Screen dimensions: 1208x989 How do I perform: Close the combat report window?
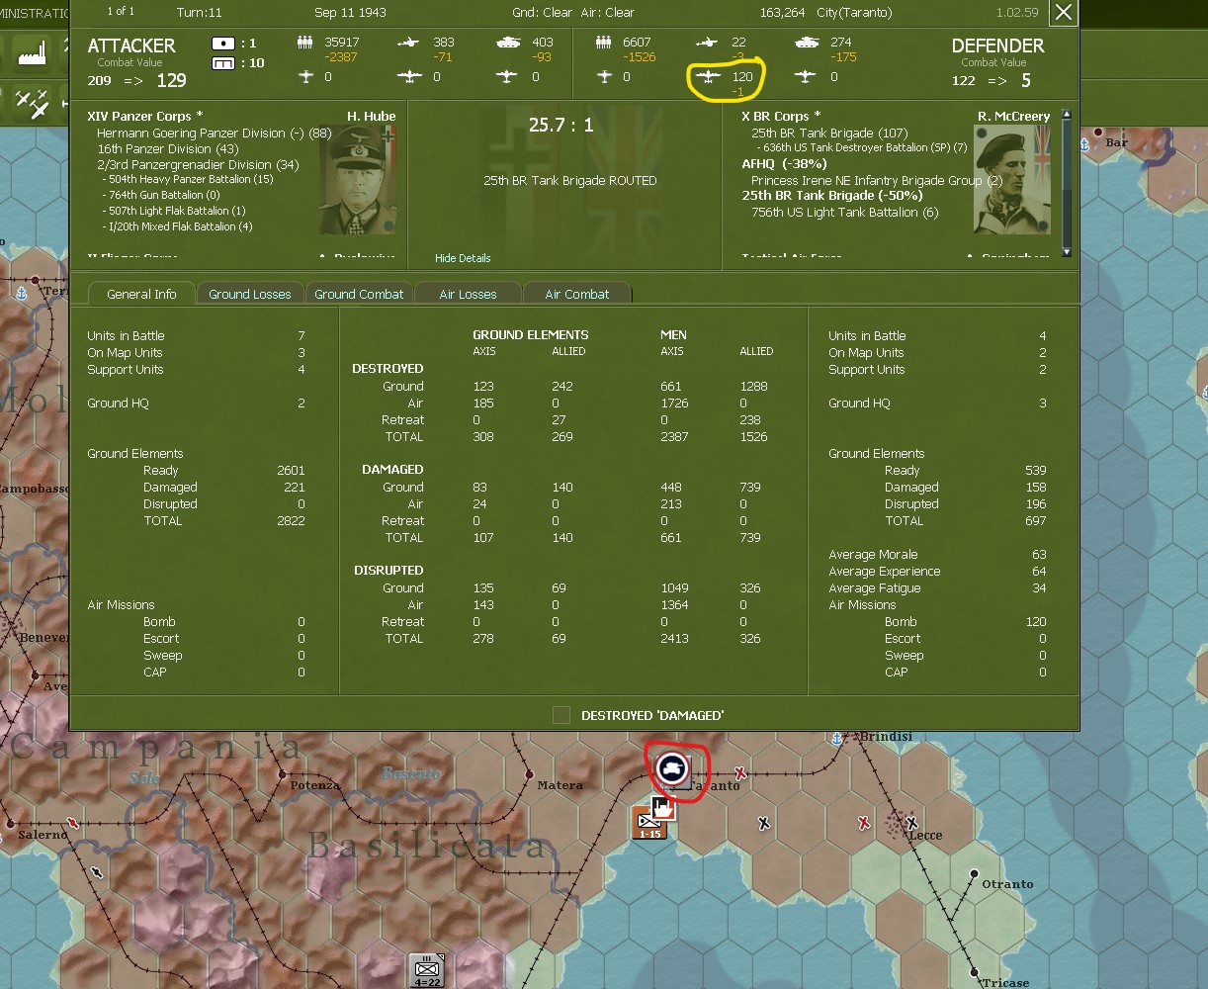1063,12
